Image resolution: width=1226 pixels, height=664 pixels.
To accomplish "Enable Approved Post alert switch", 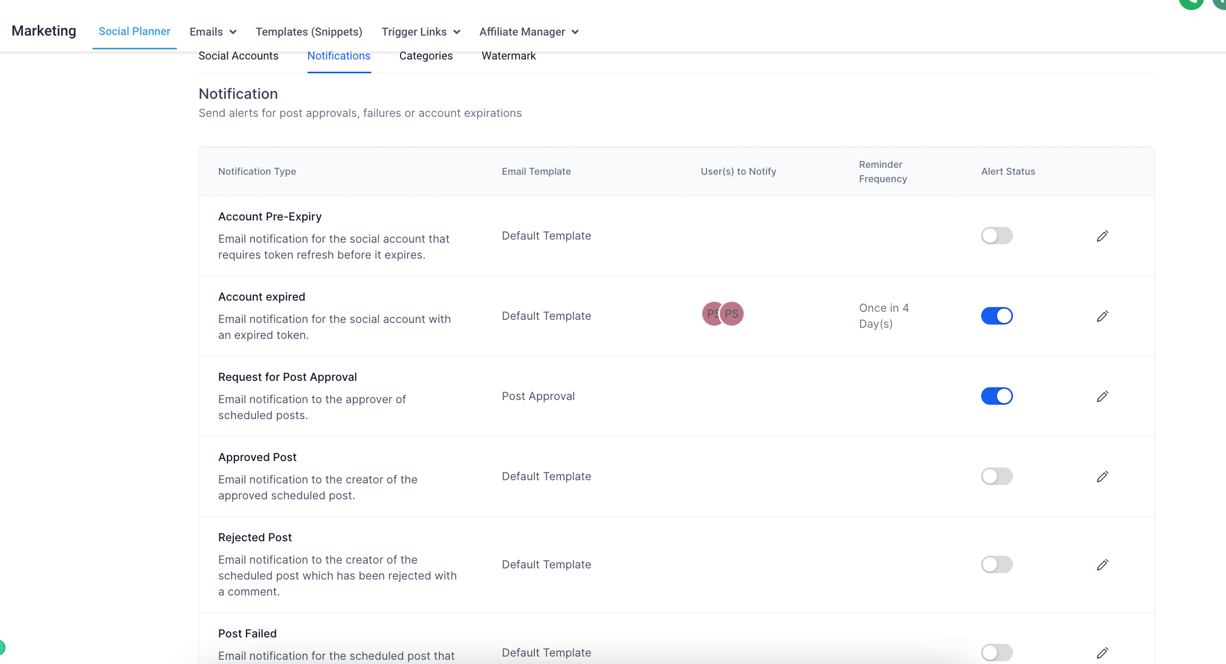I will (x=997, y=476).
